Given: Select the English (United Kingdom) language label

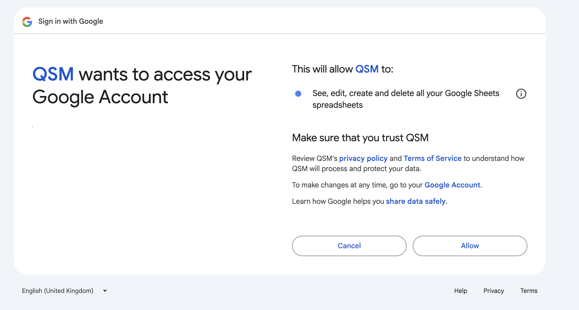Looking at the screenshot, I should point(58,291).
